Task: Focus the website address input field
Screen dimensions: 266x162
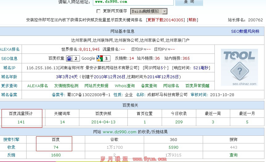Action: click(x=133, y=2)
